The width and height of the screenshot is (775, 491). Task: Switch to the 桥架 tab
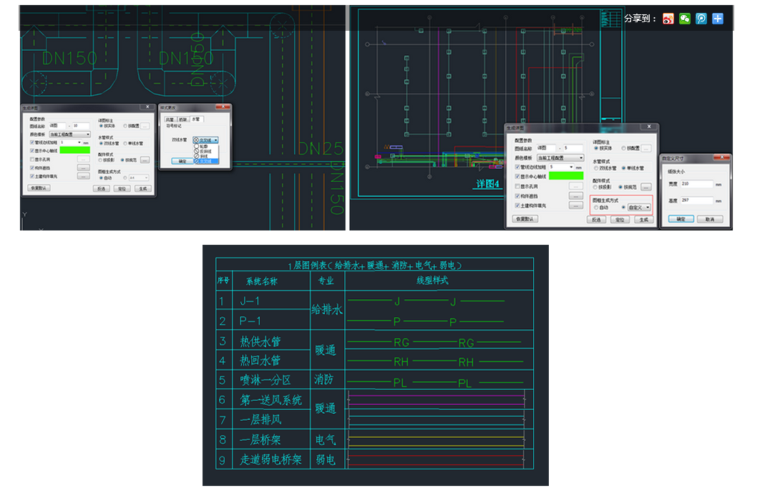[x=183, y=119]
